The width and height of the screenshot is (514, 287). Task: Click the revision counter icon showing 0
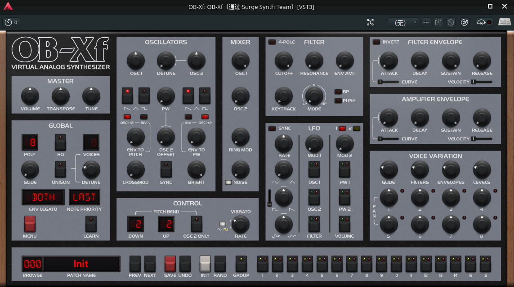[11, 22]
